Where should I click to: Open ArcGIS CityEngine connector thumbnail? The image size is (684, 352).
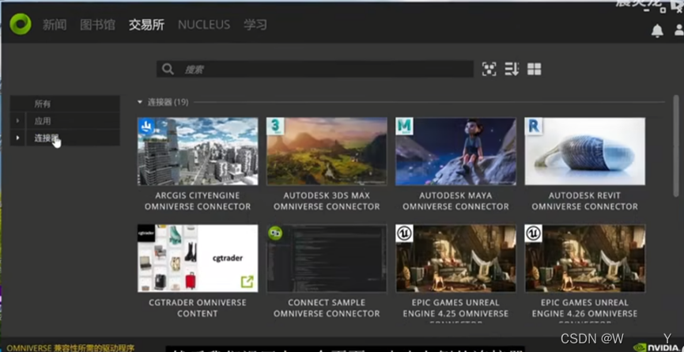click(198, 151)
